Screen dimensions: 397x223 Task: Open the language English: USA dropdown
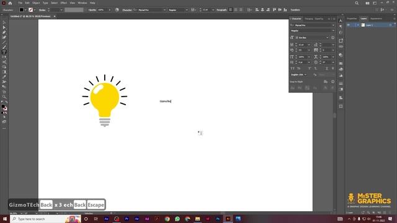click(299, 74)
